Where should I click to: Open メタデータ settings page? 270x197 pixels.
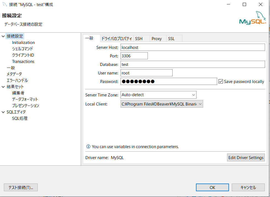14,74
